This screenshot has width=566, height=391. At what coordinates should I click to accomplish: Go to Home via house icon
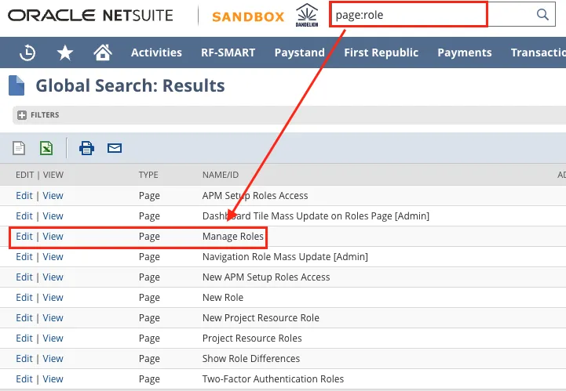pyautogui.click(x=102, y=52)
